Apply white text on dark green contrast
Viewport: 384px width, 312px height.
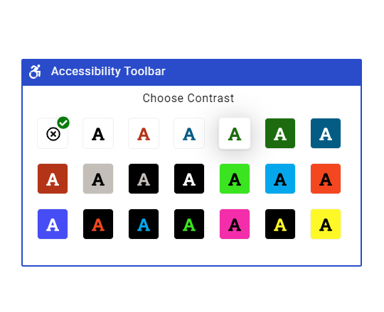pos(280,133)
